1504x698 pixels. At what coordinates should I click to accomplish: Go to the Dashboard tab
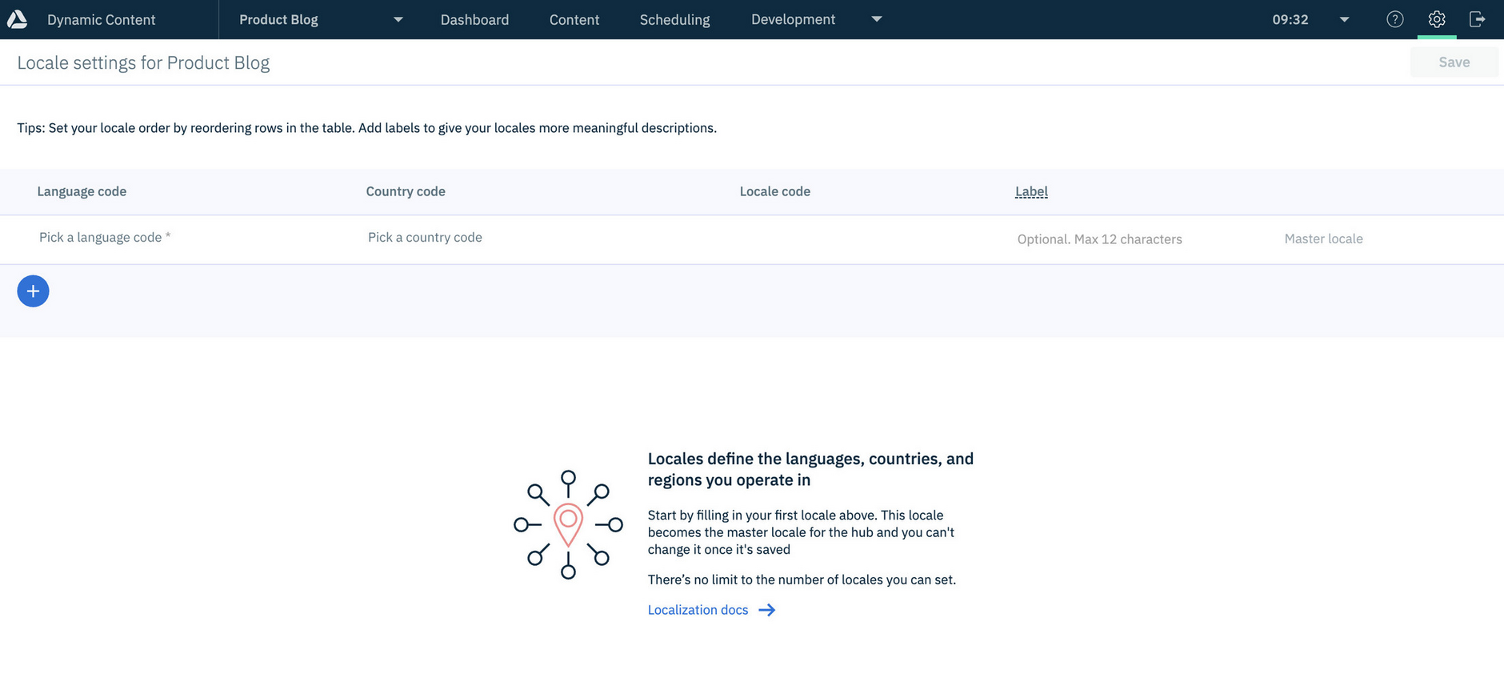tap(474, 20)
